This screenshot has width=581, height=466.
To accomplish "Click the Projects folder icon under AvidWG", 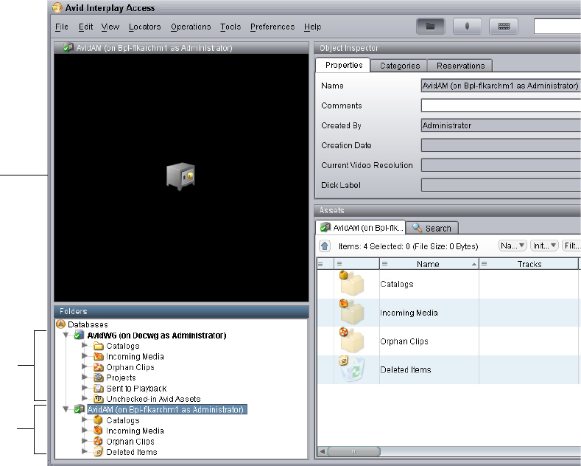I will tap(99, 378).
